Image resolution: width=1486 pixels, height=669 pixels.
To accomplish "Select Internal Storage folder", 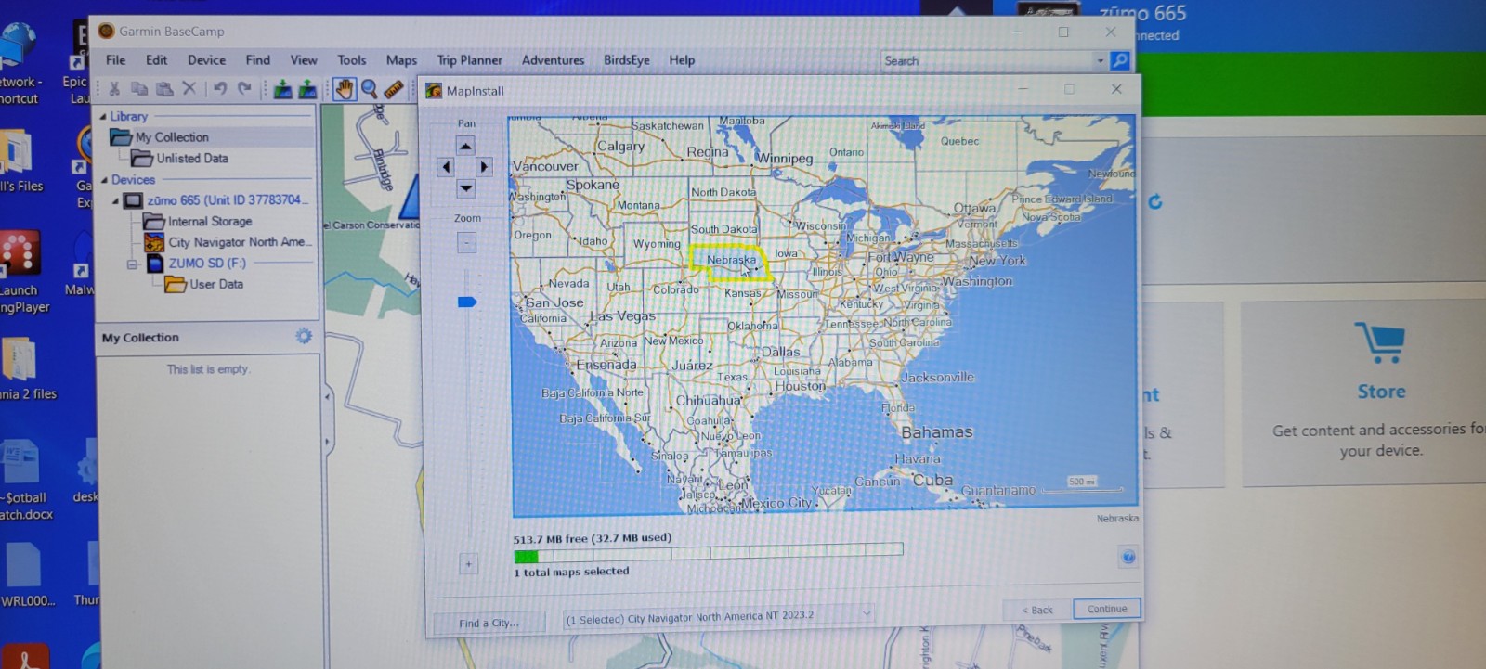I will (x=209, y=222).
